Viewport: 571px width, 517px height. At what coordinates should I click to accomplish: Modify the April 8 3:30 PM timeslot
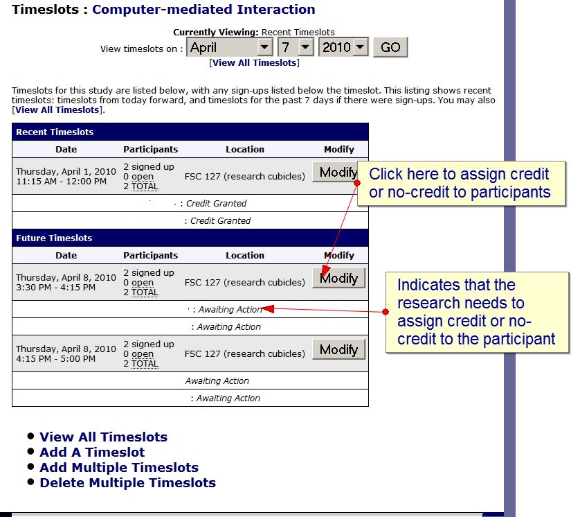pyautogui.click(x=338, y=278)
